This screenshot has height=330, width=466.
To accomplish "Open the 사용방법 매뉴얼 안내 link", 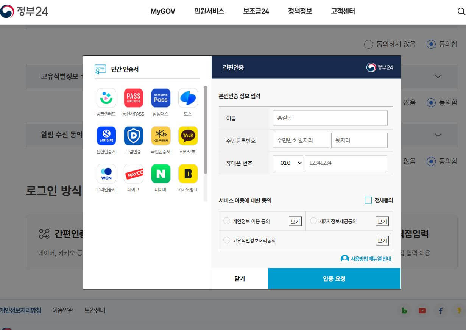I will point(371,259).
